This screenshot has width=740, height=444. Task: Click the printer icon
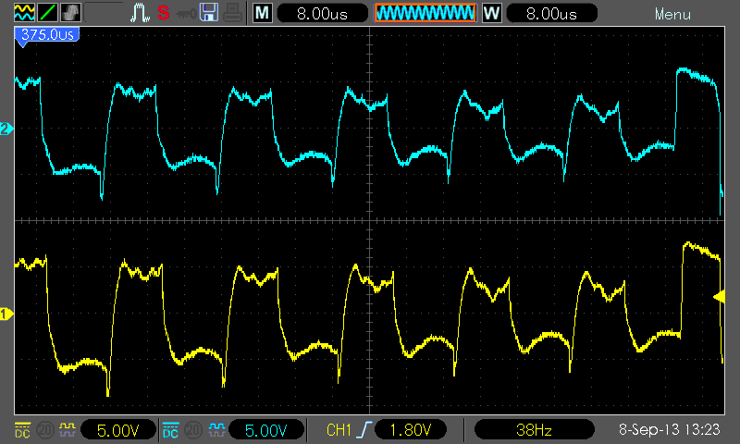pyautogui.click(x=233, y=13)
